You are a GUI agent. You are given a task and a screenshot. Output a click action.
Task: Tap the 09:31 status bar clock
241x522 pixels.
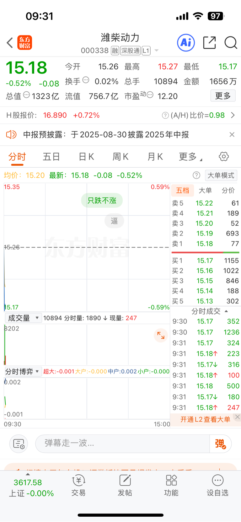40,16
